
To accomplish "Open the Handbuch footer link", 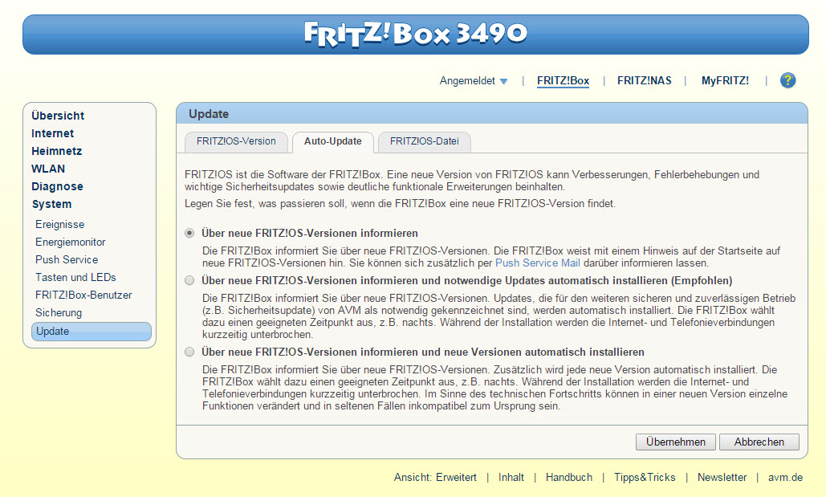I will tap(569, 478).
